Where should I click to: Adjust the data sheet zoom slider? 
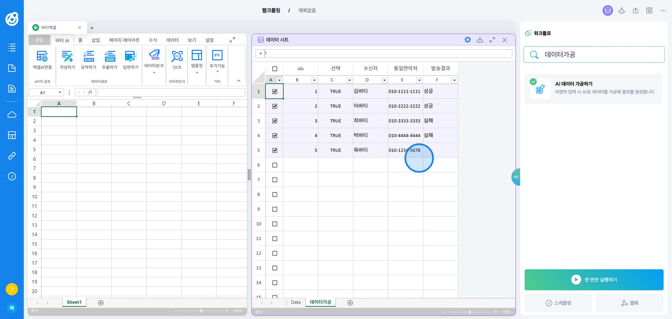click(470, 312)
